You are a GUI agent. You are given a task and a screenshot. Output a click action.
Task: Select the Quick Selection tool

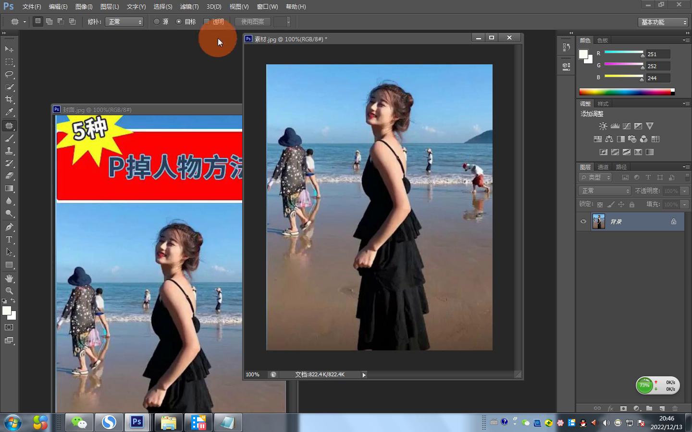click(9, 87)
